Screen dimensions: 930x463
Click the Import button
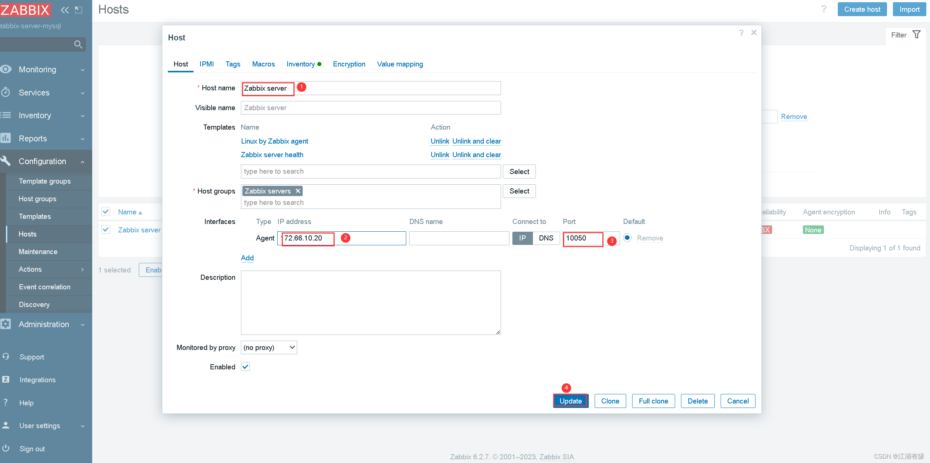pyautogui.click(x=909, y=9)
